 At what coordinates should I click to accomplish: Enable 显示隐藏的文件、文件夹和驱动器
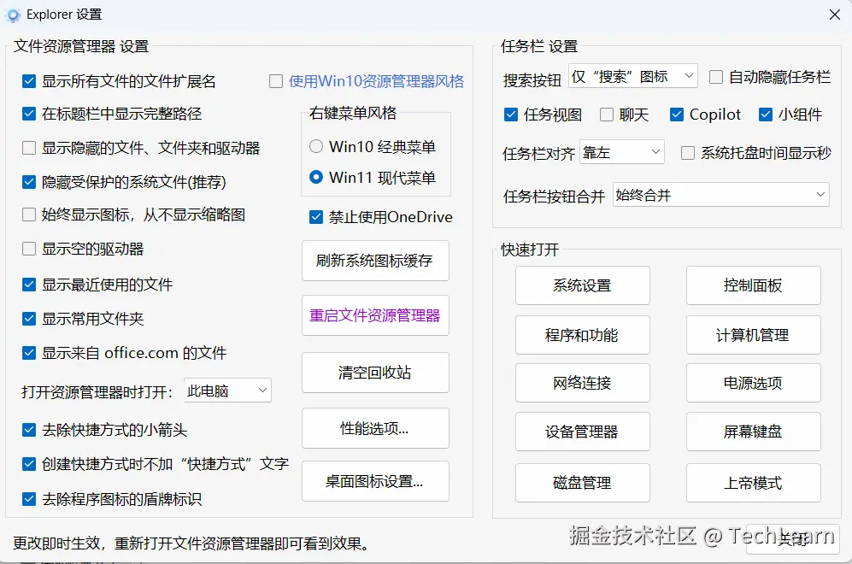click(x=29, y=148)
